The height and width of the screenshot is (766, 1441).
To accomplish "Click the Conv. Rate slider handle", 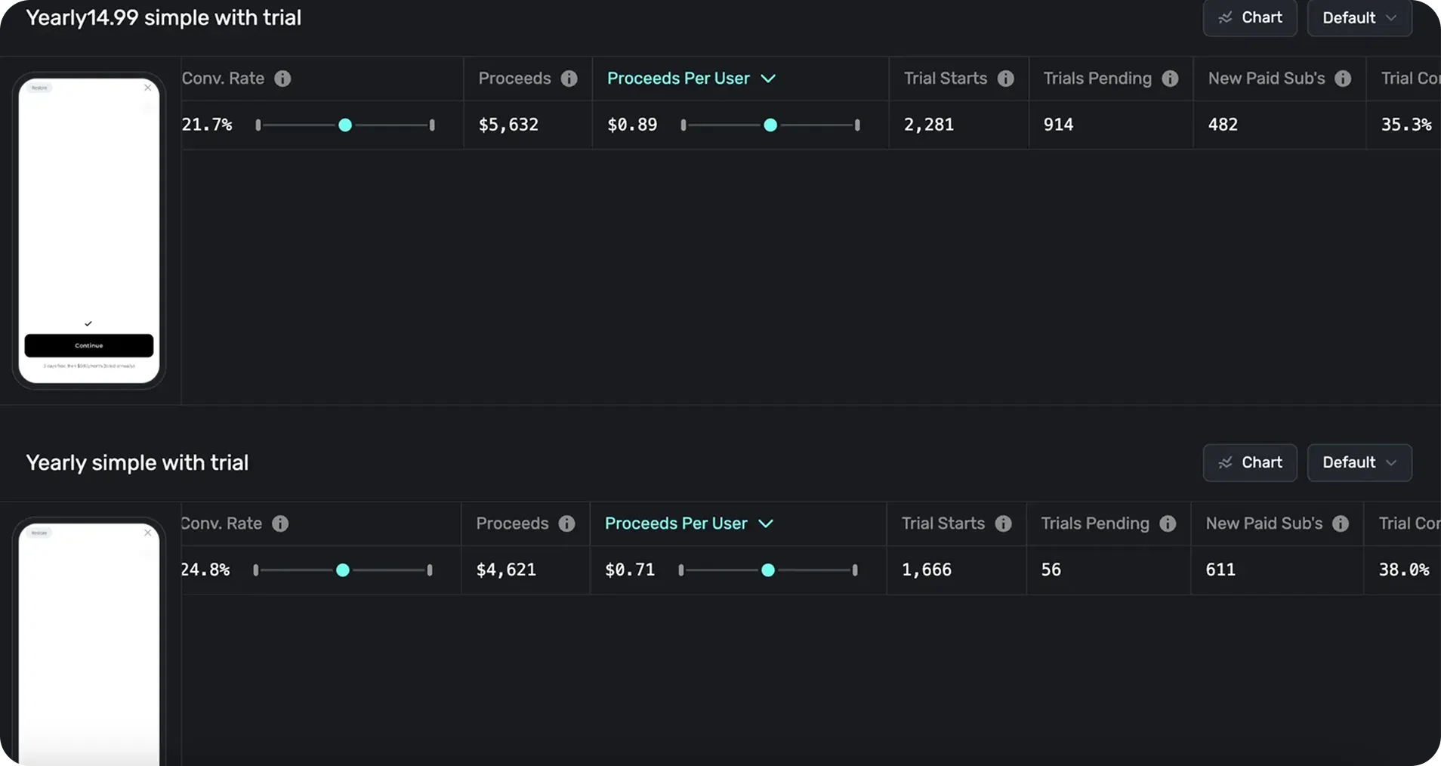I will [345, 125].
